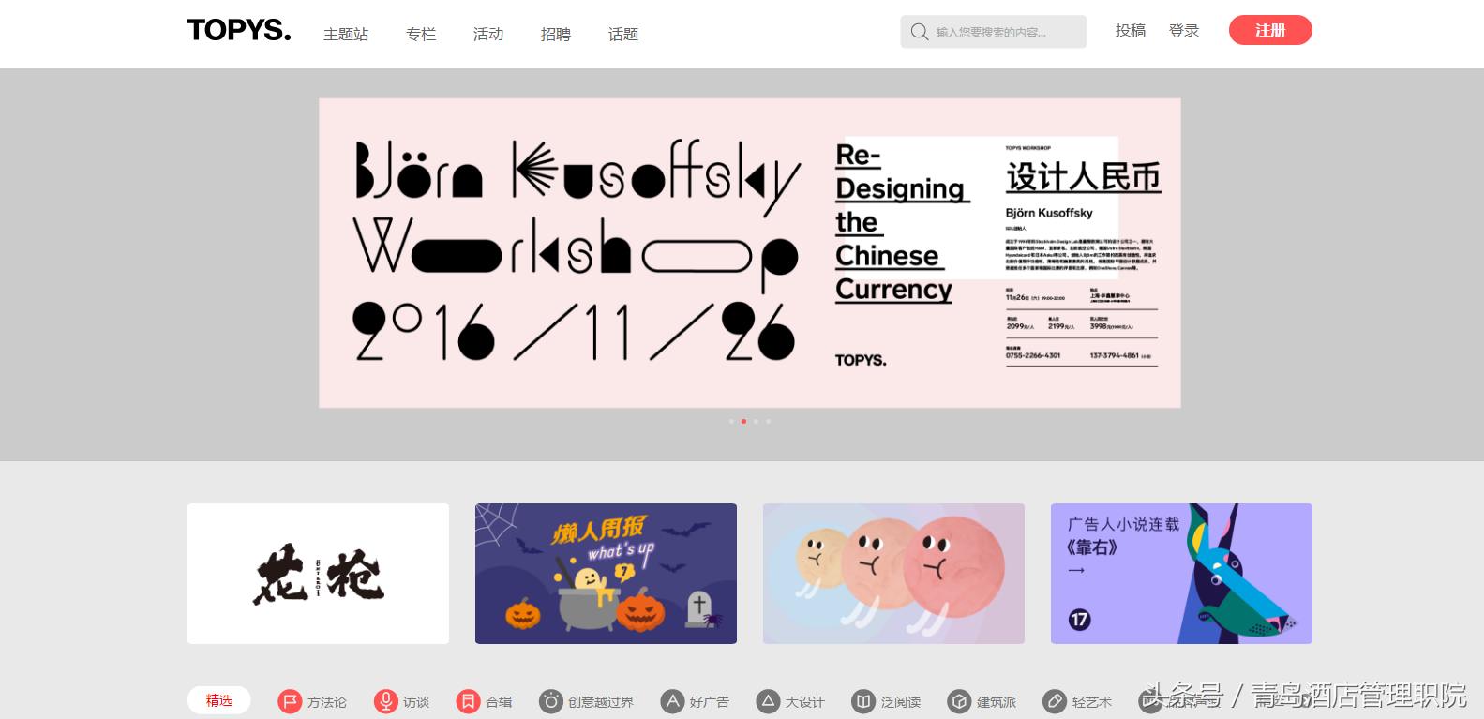Viewport: 1484px width, 719px height.
Task: Open the three pink faces card
Action: tap(893, 574)
